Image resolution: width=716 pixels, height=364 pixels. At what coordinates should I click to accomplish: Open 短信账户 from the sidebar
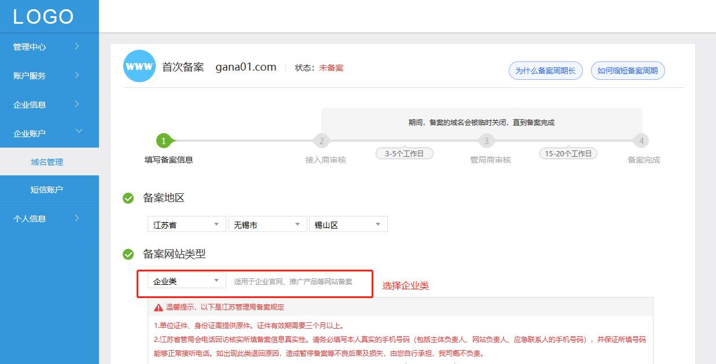(x=49, y=190)
